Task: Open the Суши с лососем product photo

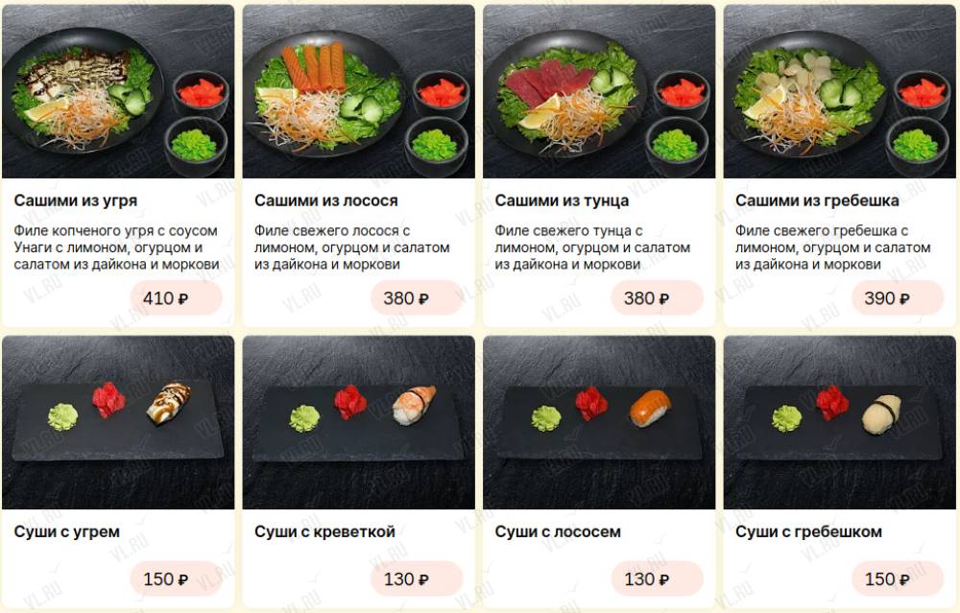Action: pyautogui.click(x=599, y=422)
